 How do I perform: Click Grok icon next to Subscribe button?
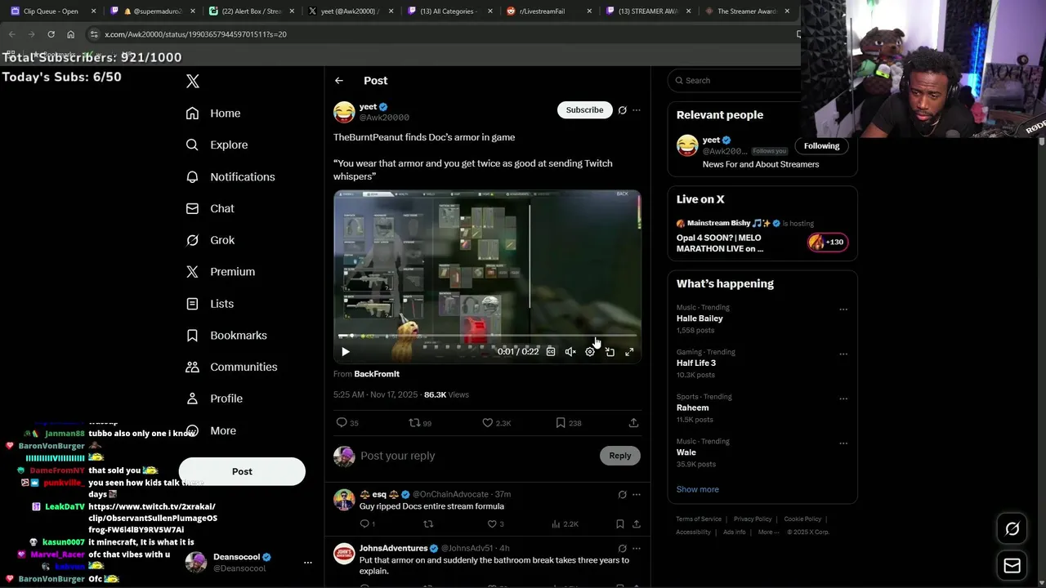pyautogui.click(x=623, y=110)
